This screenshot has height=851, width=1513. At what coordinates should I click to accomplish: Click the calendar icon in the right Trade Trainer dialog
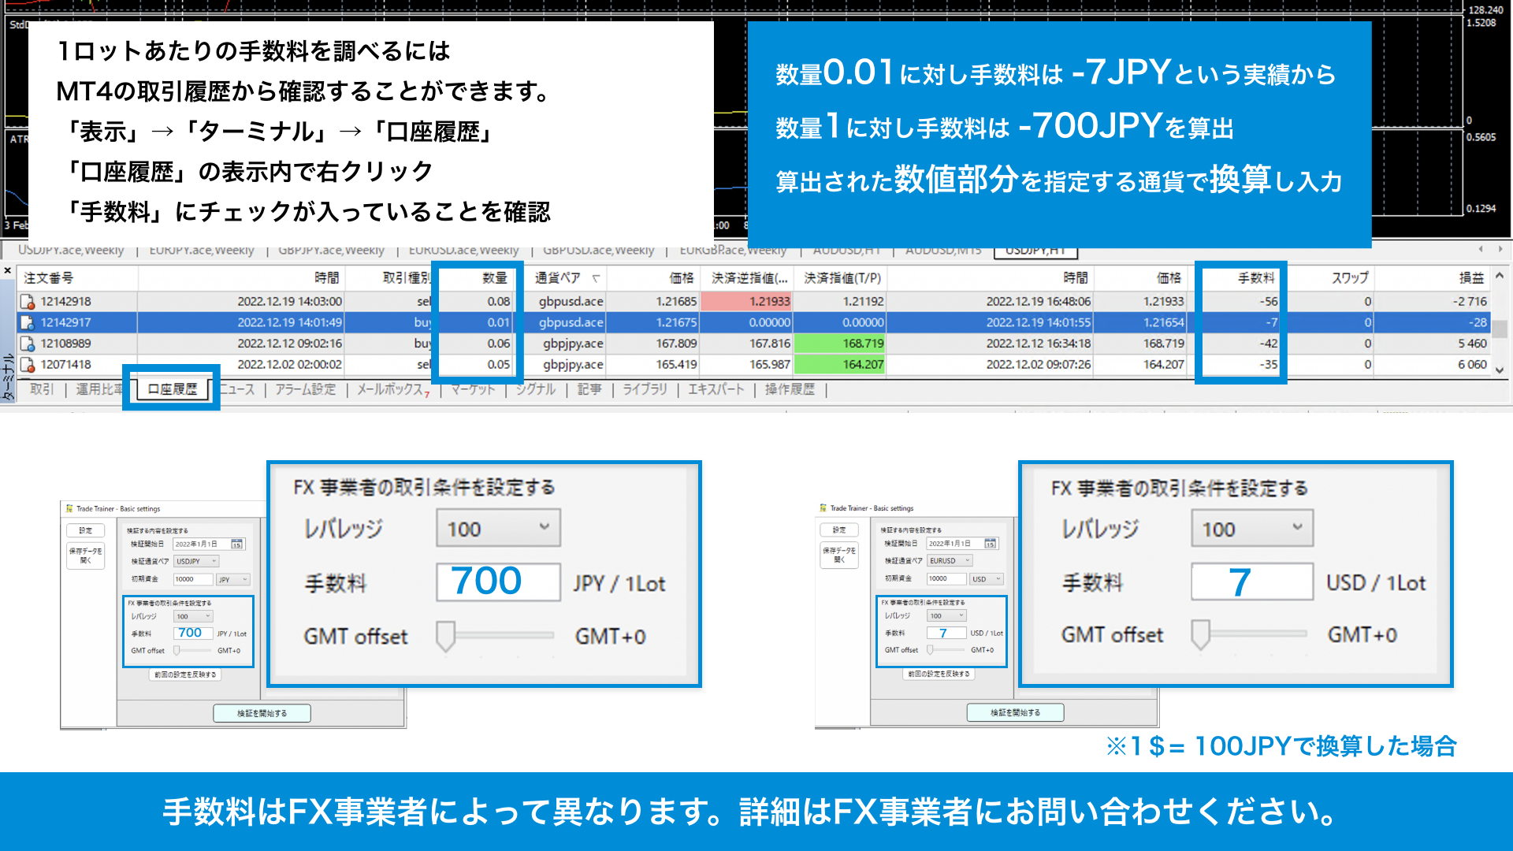[991, 543]
